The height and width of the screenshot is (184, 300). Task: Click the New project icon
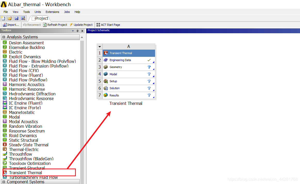point(3,18)
